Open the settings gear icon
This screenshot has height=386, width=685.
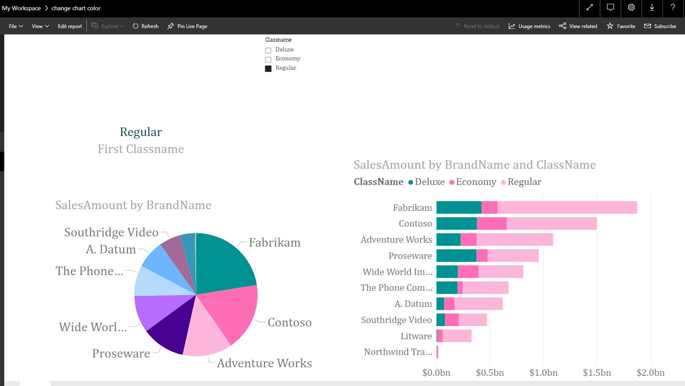(631, 7)
